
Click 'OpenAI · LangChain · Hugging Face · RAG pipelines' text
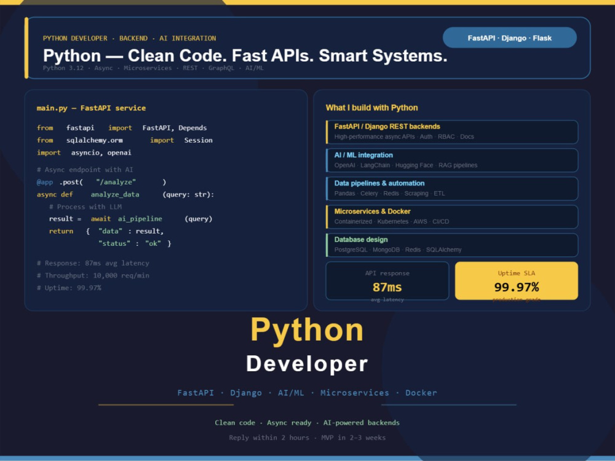[405, 165]
